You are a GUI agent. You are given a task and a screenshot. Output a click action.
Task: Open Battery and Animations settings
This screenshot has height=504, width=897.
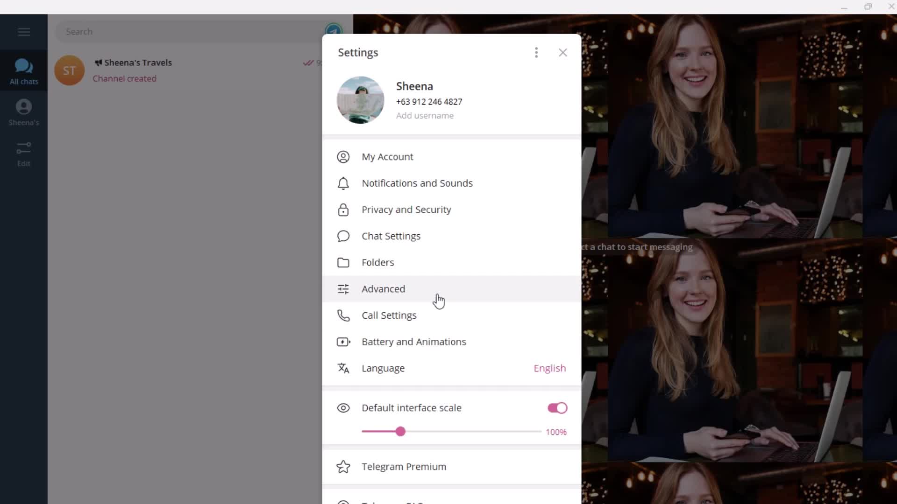coord(414,342)
